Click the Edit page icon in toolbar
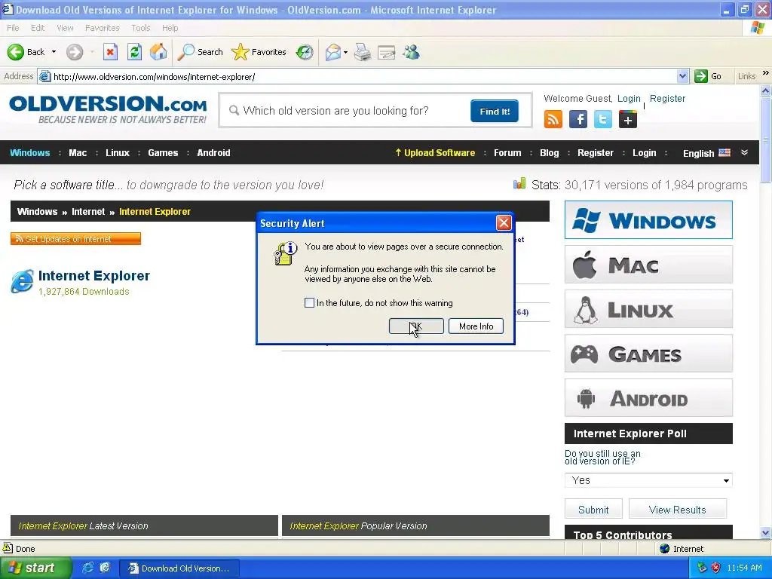Viewport: 772px width, 579px height. point(387,52)
